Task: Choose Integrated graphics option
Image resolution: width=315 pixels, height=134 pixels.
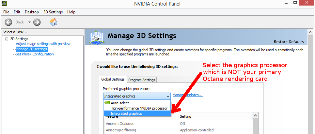Action: [x=137, y=113]
